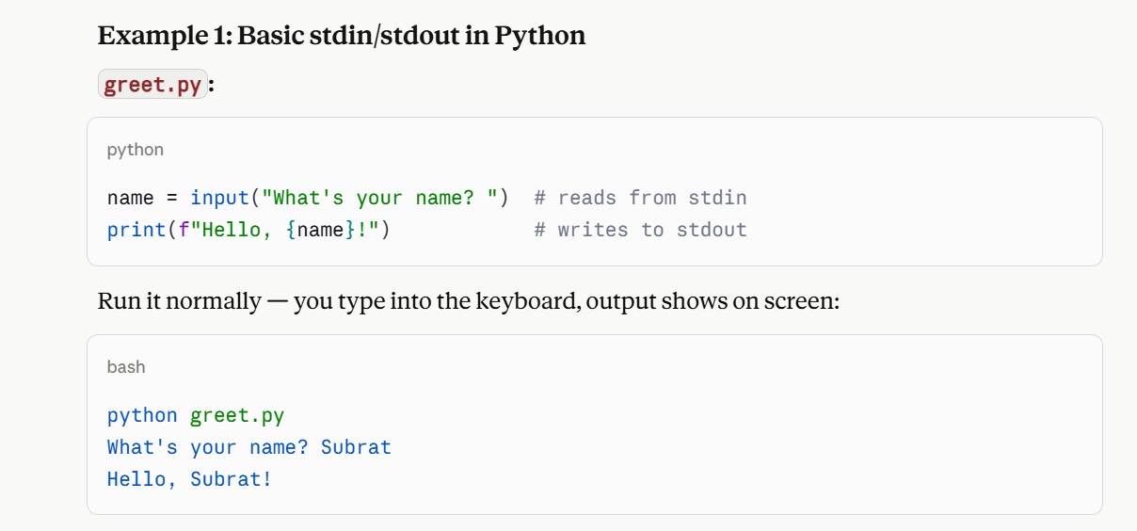This screenshot has height=531, width=1137.
Task: Click the blue "input" function call
Action: pos(219,198)
